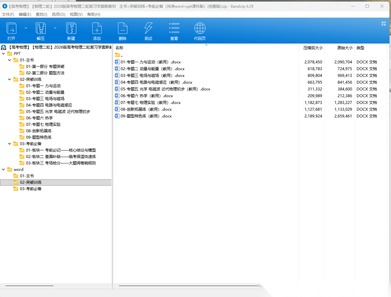
Task: Open dropdown arrow next to 打开 button
Action: [x=26, y=28]
